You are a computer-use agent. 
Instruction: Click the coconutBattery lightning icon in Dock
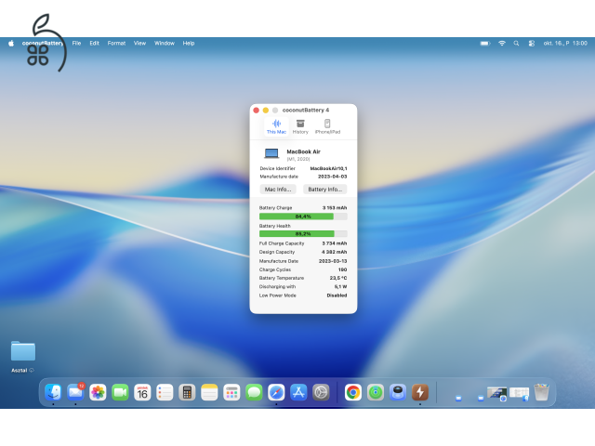pyautogui.click(x=420, y=392)
